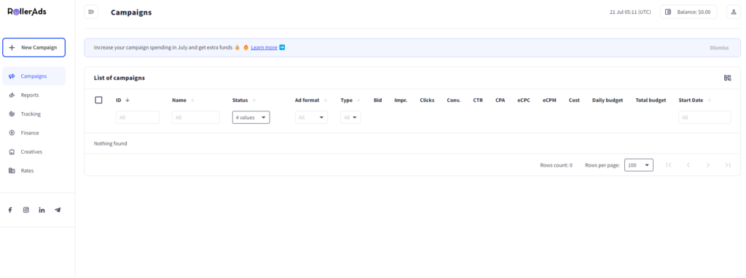The image size is (746, 278).
Task: Go to last page of results
Action: coord(728,165)
